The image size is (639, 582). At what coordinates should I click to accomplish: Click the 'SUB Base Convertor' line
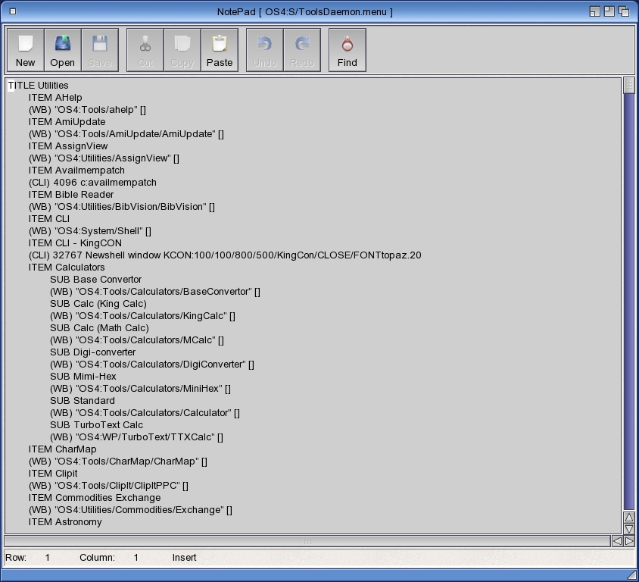pos(95,280)
